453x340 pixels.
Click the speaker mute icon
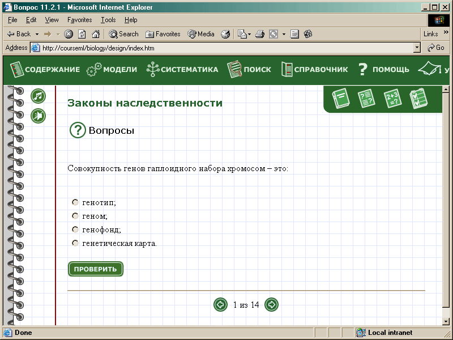click(x=38, y=116)
